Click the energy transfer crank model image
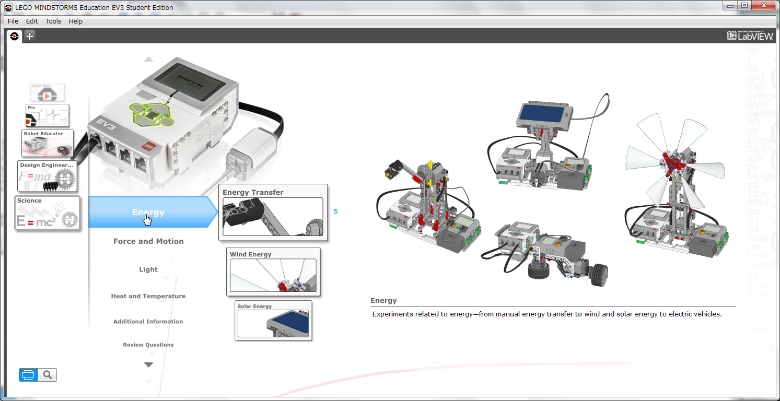The height and width of the screenshot is (401, 780). pos(428,206)
